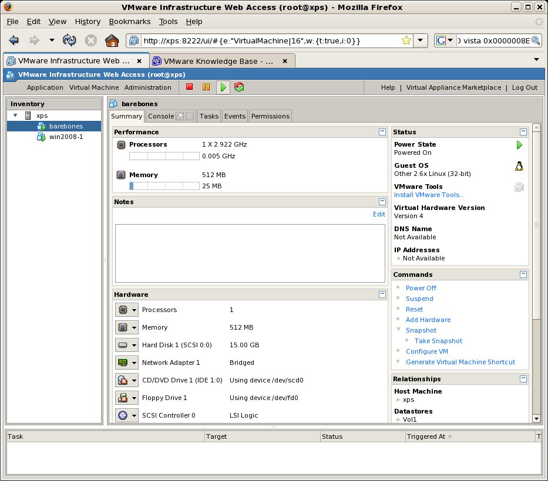Collapse the xps host tree node
The width and height of the screenshot is (548, 481).
tap(15, 116)
